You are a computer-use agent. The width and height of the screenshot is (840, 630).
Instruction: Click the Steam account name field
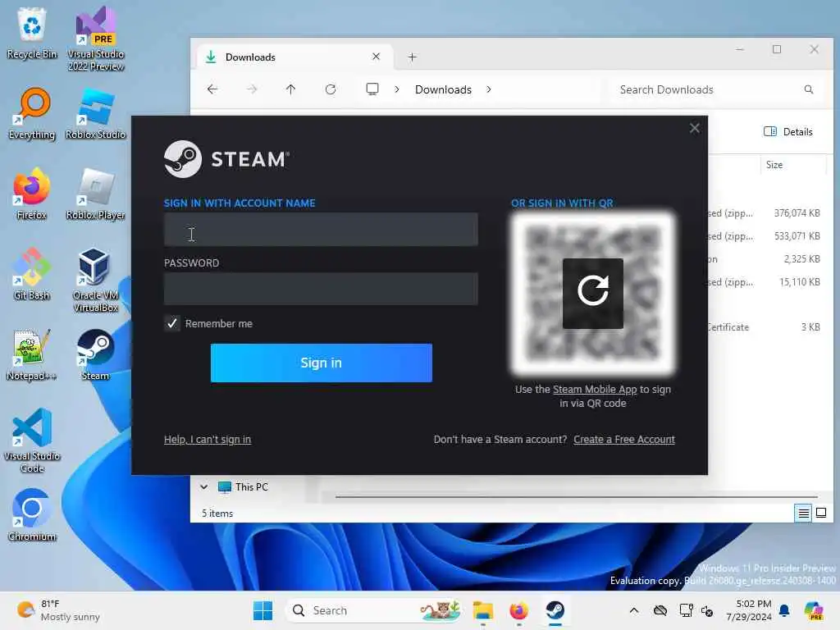tap(321, 230)
